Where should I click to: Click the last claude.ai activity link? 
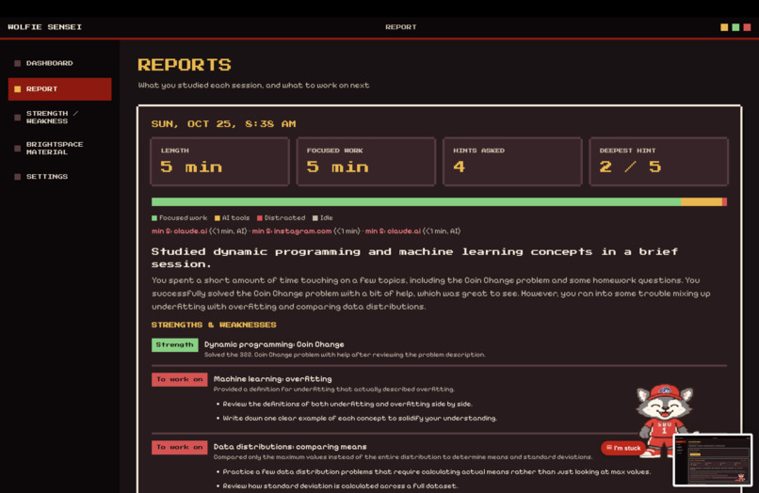click(393, 231)
